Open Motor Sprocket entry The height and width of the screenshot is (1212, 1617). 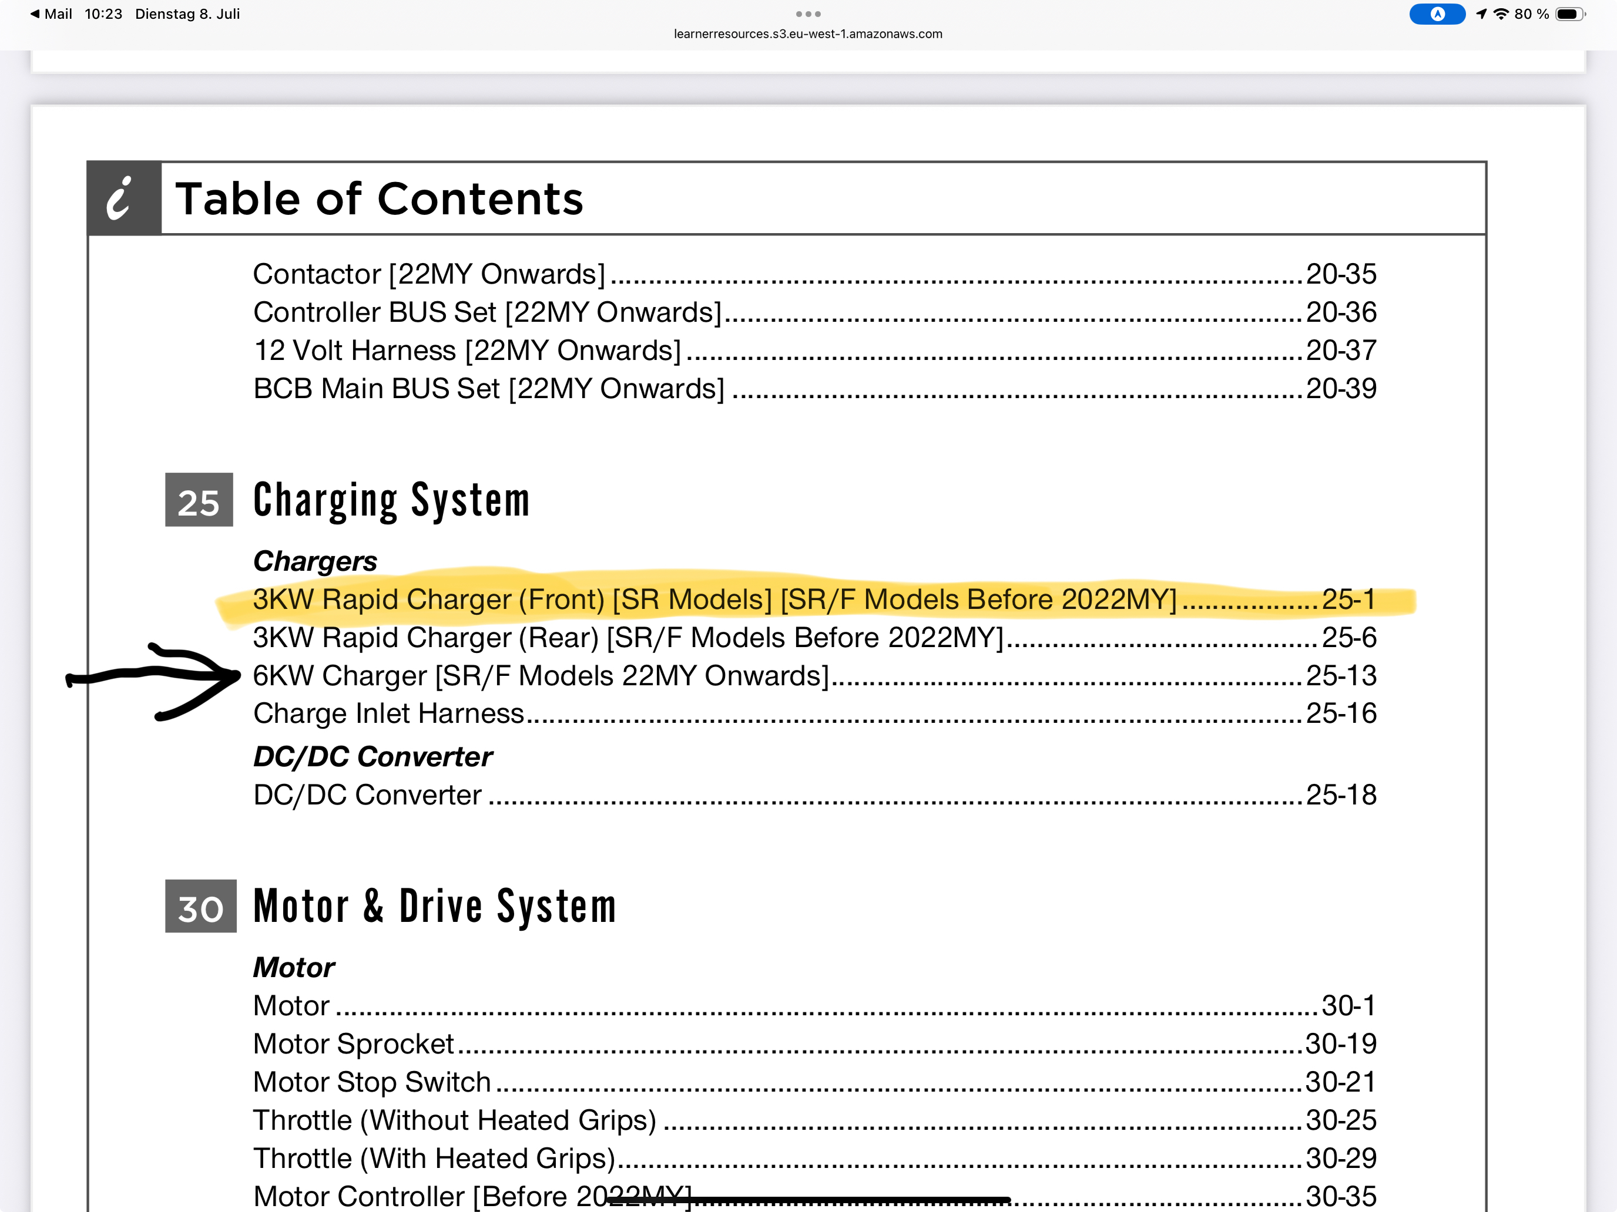354,1044
